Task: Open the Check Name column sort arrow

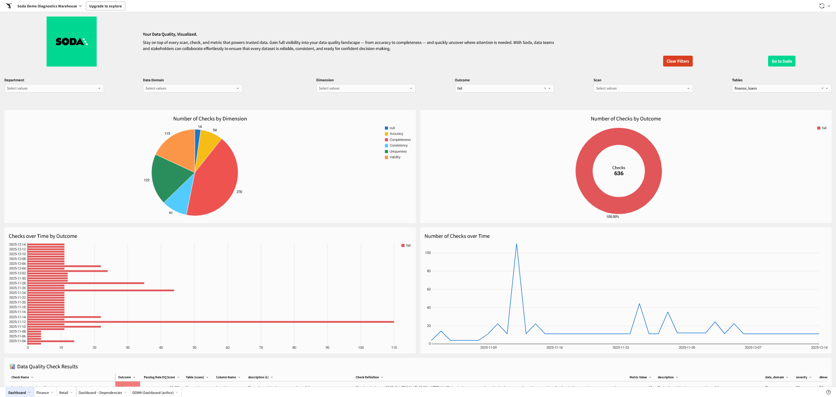Action: tap(32, 377)
